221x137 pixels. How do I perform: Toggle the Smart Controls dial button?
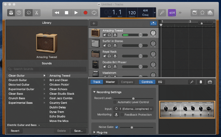pyautogui.click(x=29, y=13)
